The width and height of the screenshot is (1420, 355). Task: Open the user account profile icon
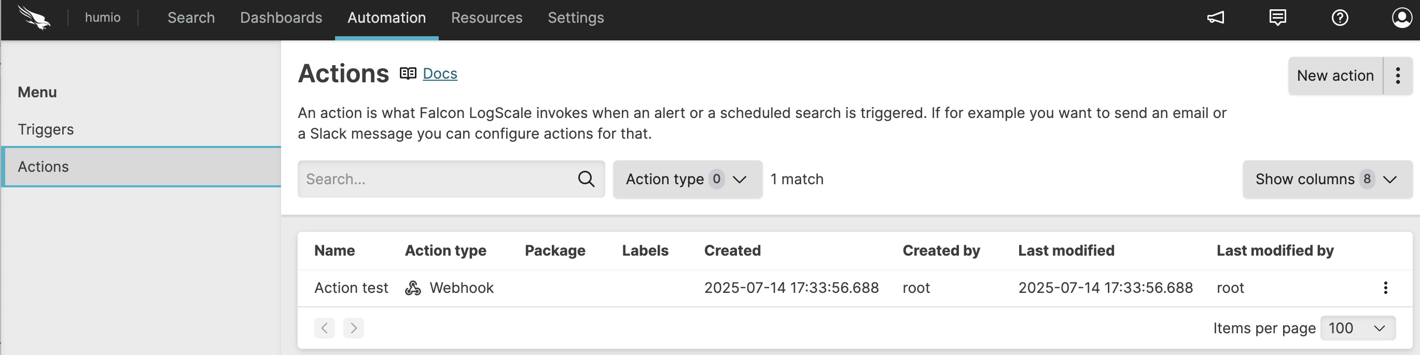click(x=1401, y=18)
